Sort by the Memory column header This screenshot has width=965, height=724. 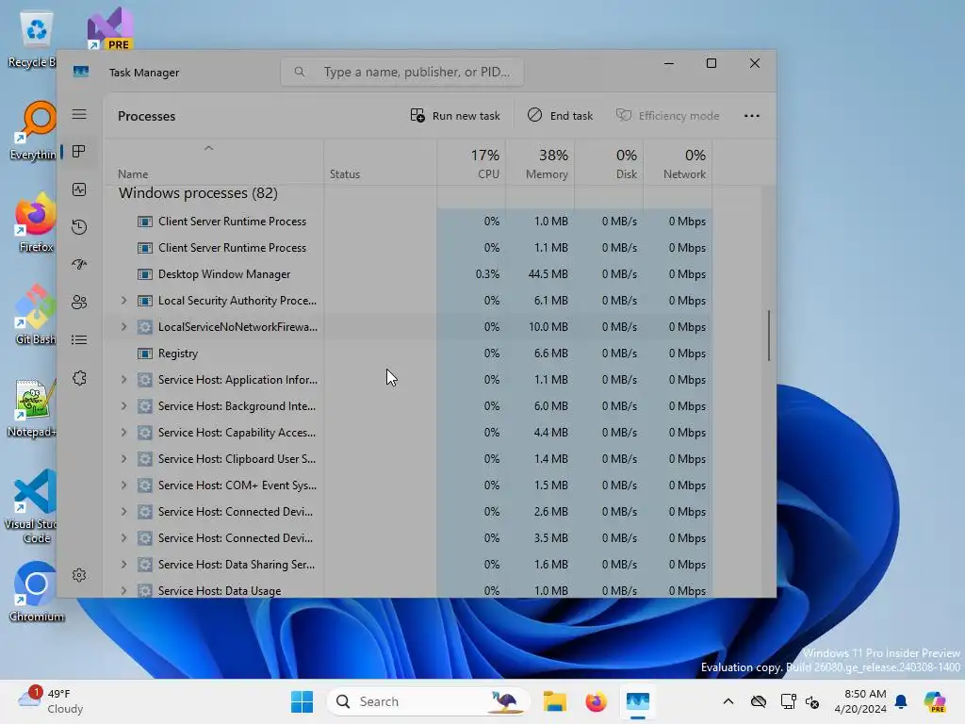(540, 162)
